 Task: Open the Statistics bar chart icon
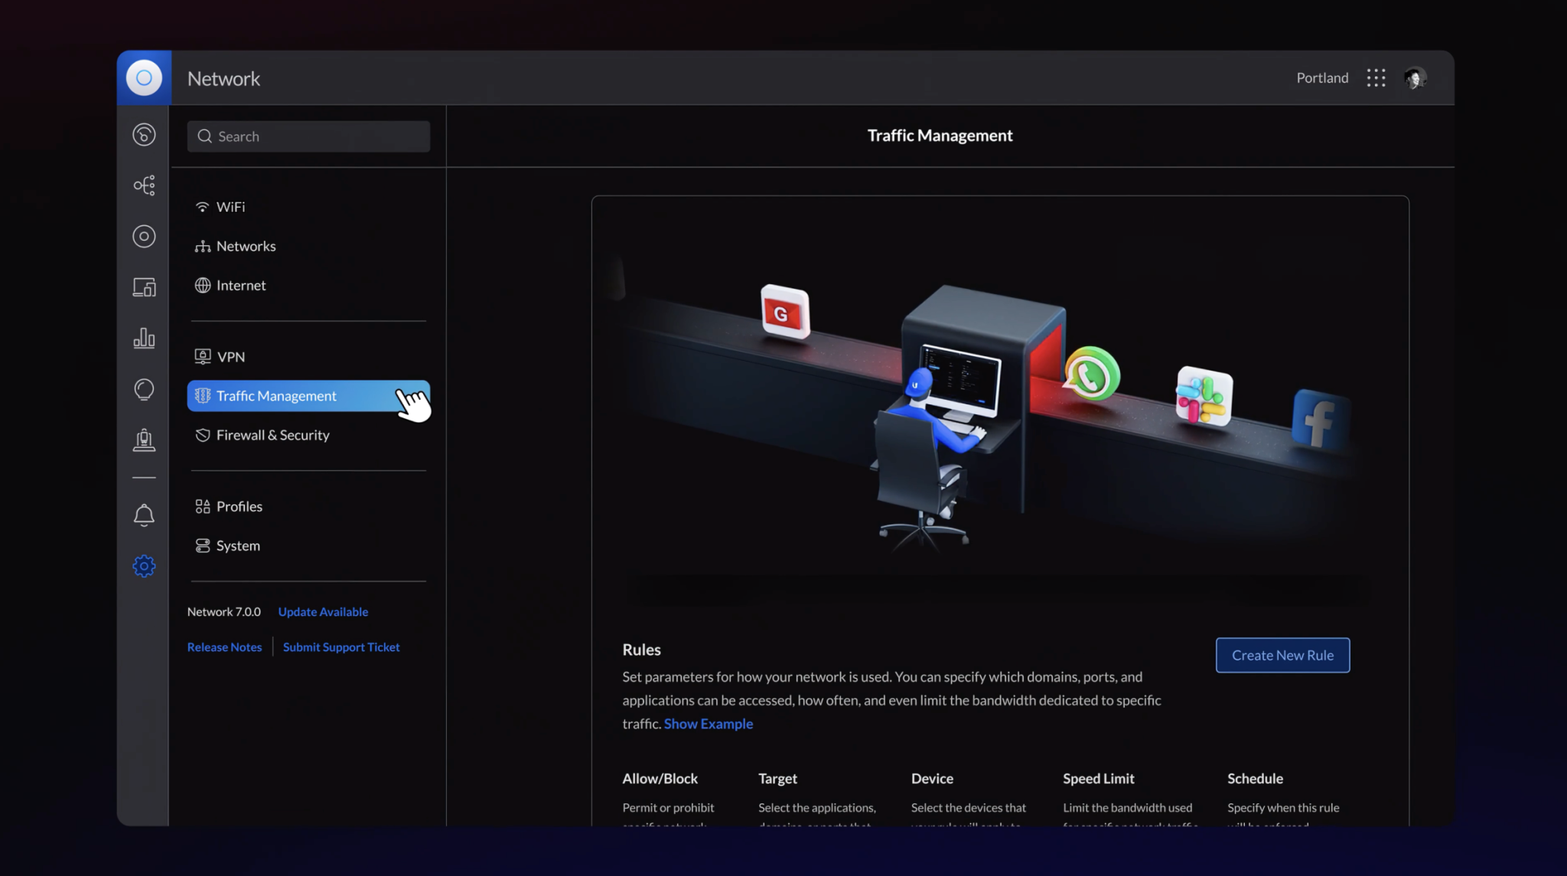pos(144,338)
